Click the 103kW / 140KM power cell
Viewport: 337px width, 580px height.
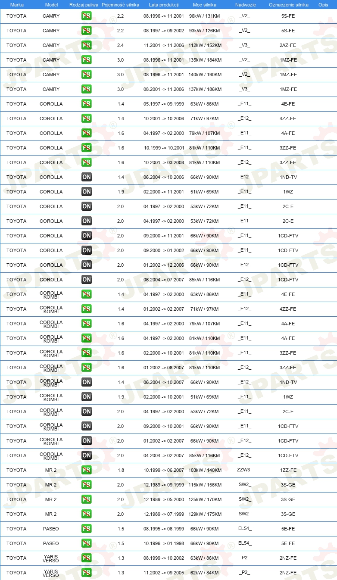(x=205, y=470)
